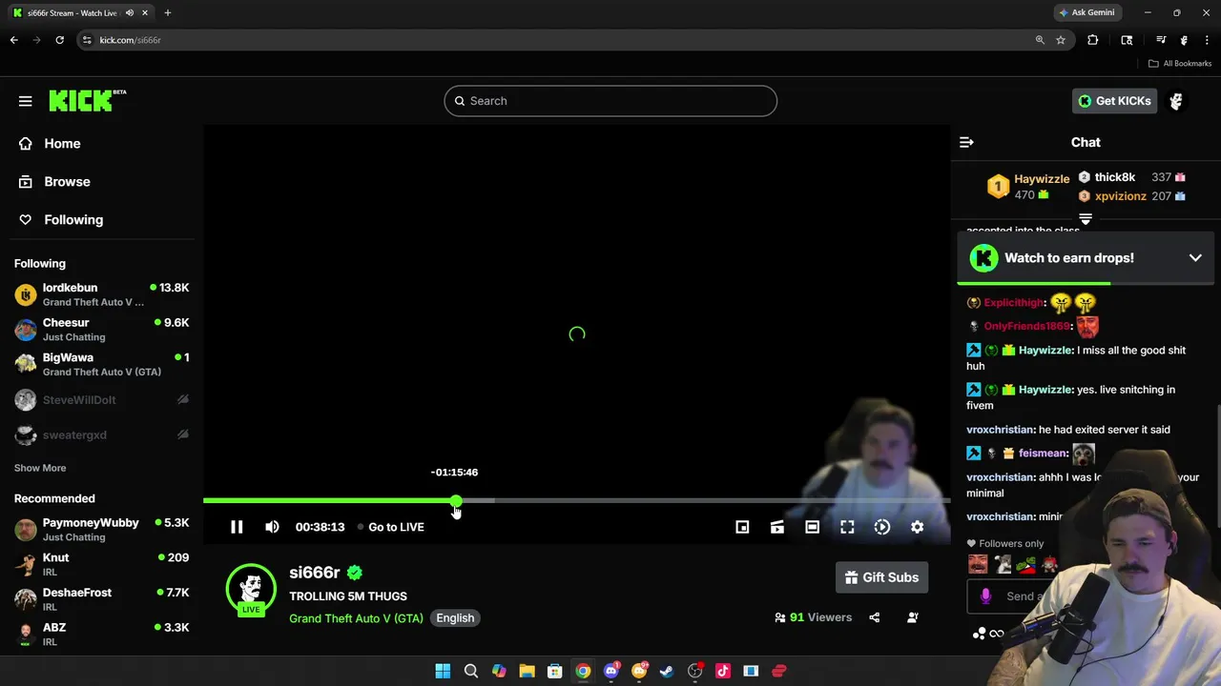Click the Gift Subs button
1221x686 pixels.
[881, 577]
